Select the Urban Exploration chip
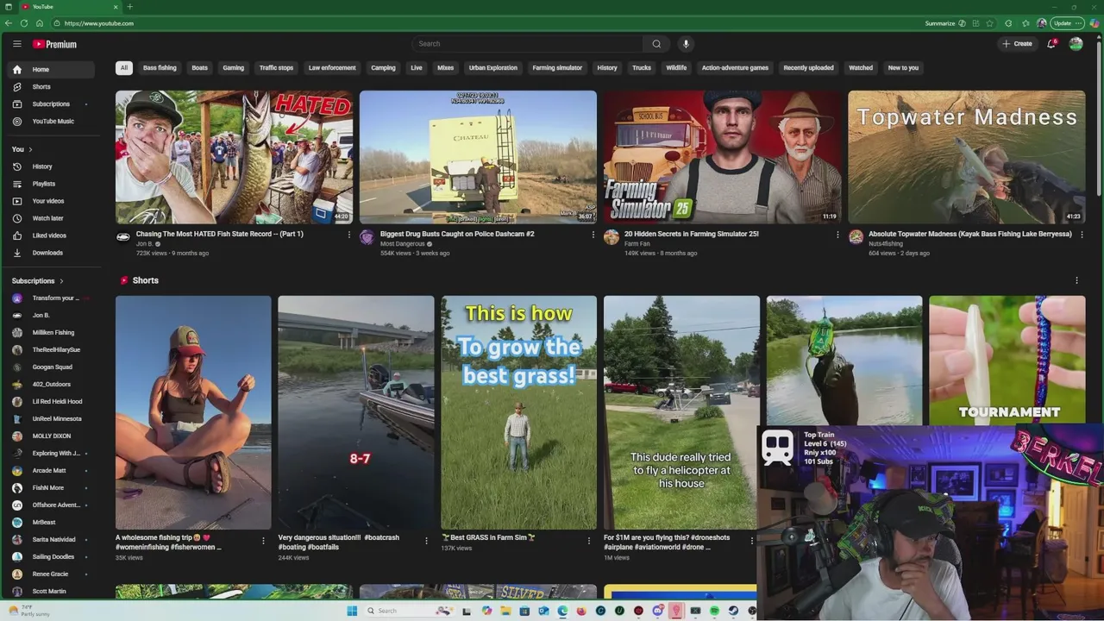The height and width of the screenshot is (621, 1104). point(493,68)
